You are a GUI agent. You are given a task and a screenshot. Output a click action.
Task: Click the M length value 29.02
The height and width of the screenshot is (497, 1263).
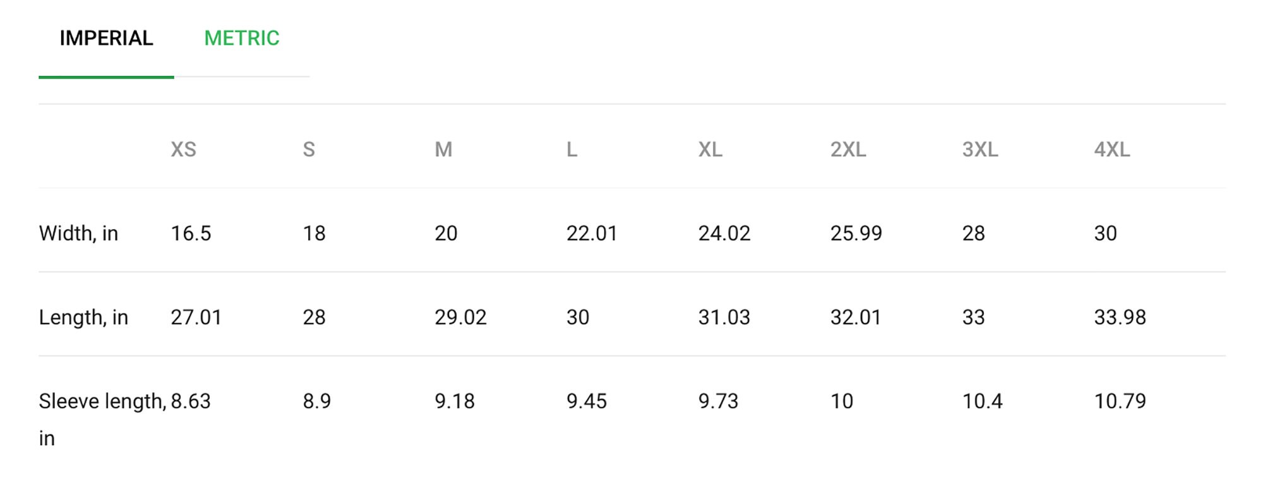point(460,317)
